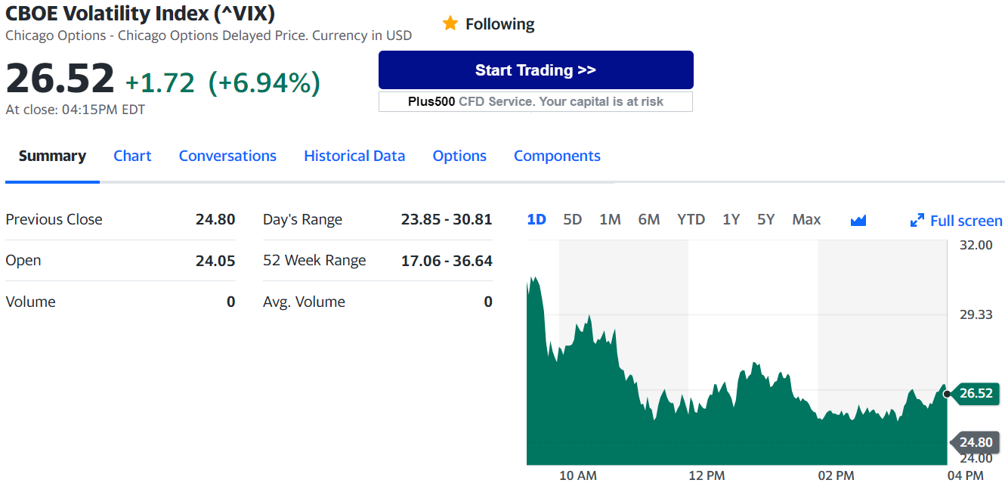Screen dimensions: 1005x483
Task: Click the 52 Week Range label
Action: click(314, 261)
